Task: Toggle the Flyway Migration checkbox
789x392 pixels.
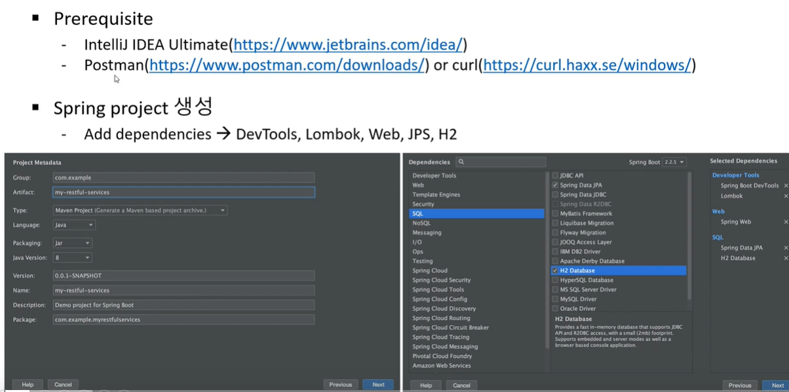Action: tap(555, 232)
